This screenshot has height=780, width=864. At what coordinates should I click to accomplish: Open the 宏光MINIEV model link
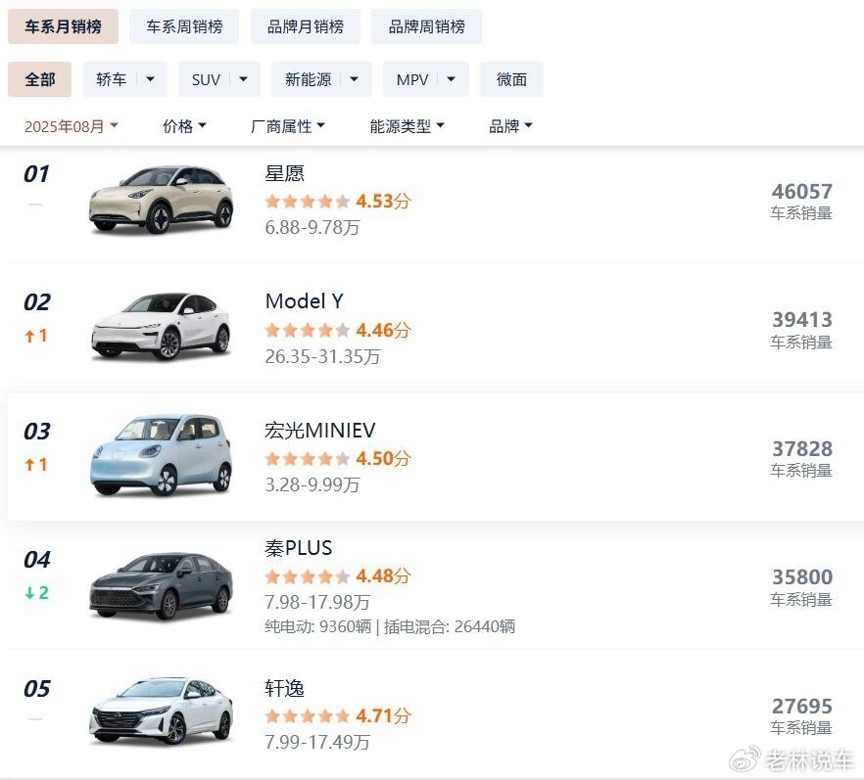tap(319, 431)
